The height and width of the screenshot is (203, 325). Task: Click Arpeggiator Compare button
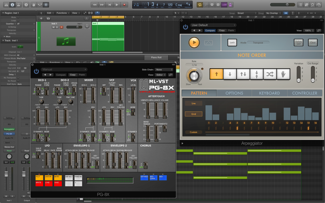pos(210,31)
